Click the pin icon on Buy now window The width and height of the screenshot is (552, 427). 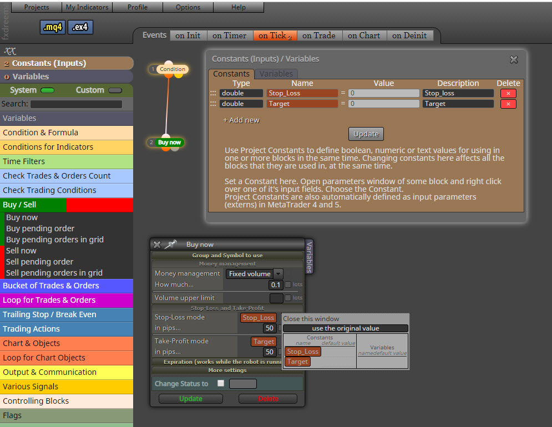[x=171, y=244]
